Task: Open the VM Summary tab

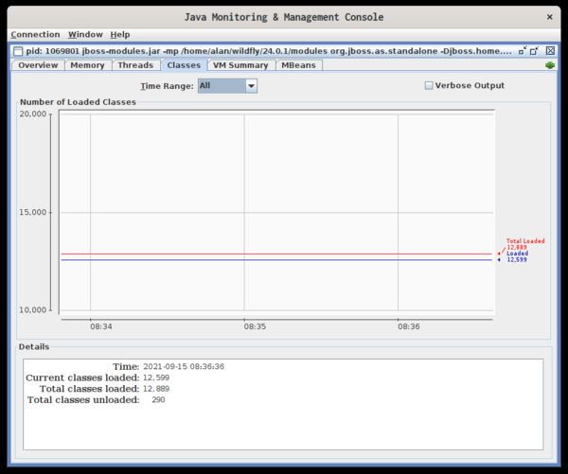Action: (x=240, y=65)
